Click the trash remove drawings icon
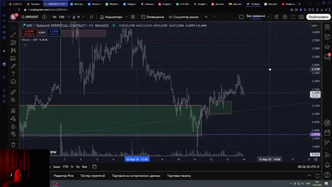The width and height of the screenshot is (332, 187). tap(13, 145)
